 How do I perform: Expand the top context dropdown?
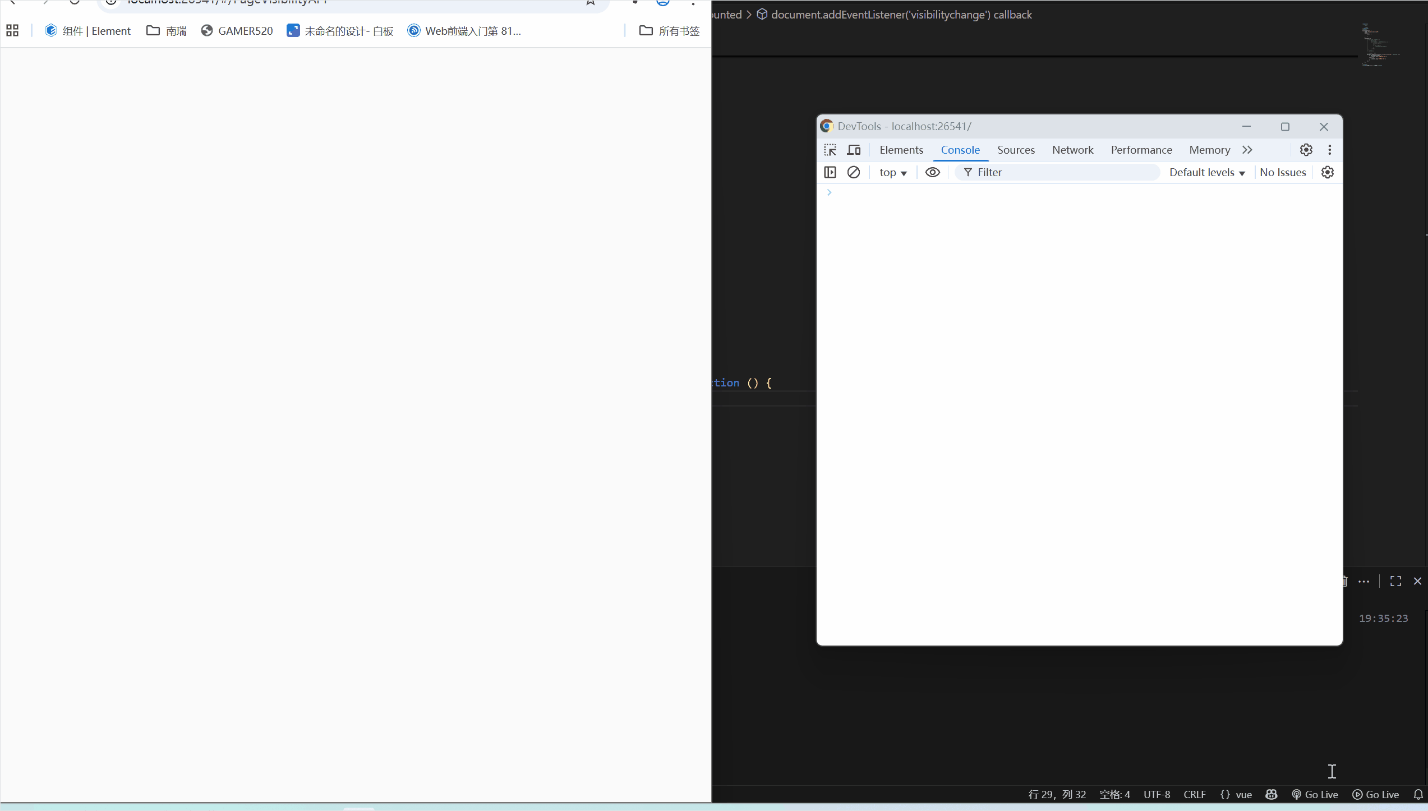(x=893, y=173)
